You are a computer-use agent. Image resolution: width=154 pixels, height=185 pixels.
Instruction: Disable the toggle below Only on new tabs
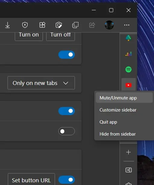point(66,111)
